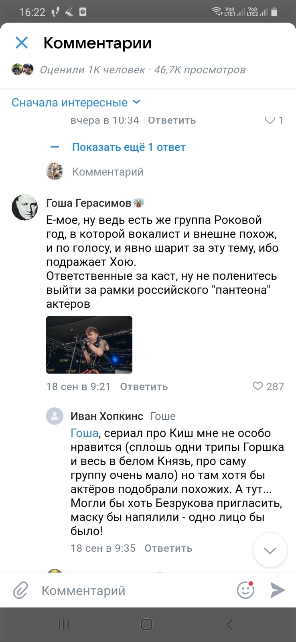Screen dimensions: 296x642
Task: Open Иван Хопкинс's profile avatar
Action: pyautogui.click(x=55, y=416)
